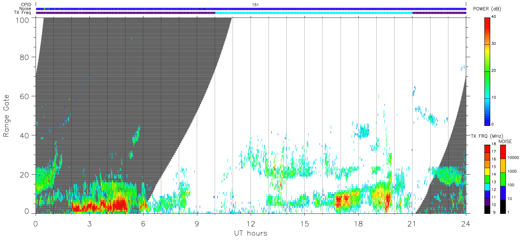Viewport: 524px width, 242px height.
Task: Click the 18 tick label on UT hours axis
Action: [358, 224]
